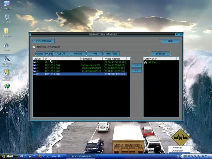Click the first quick launch icon next to start
Screen dimensions: 212x159
(x=21, y=156)
